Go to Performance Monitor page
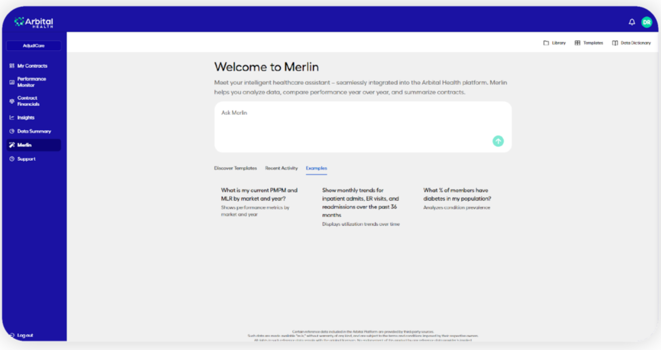This screenshot has width=661, height=350. point(32,82)
